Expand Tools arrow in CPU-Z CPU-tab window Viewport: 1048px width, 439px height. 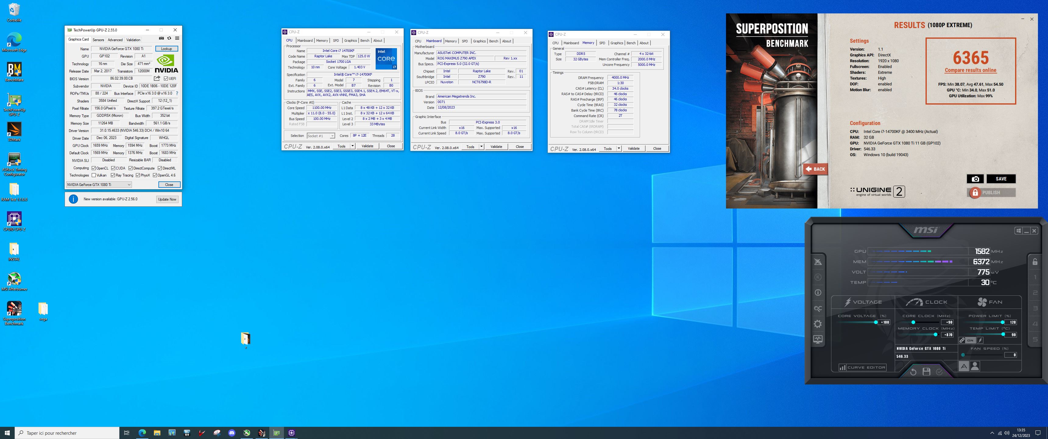tap(352, 146)
